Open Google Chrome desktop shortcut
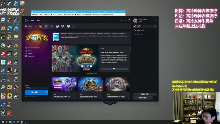 (3, 29)
